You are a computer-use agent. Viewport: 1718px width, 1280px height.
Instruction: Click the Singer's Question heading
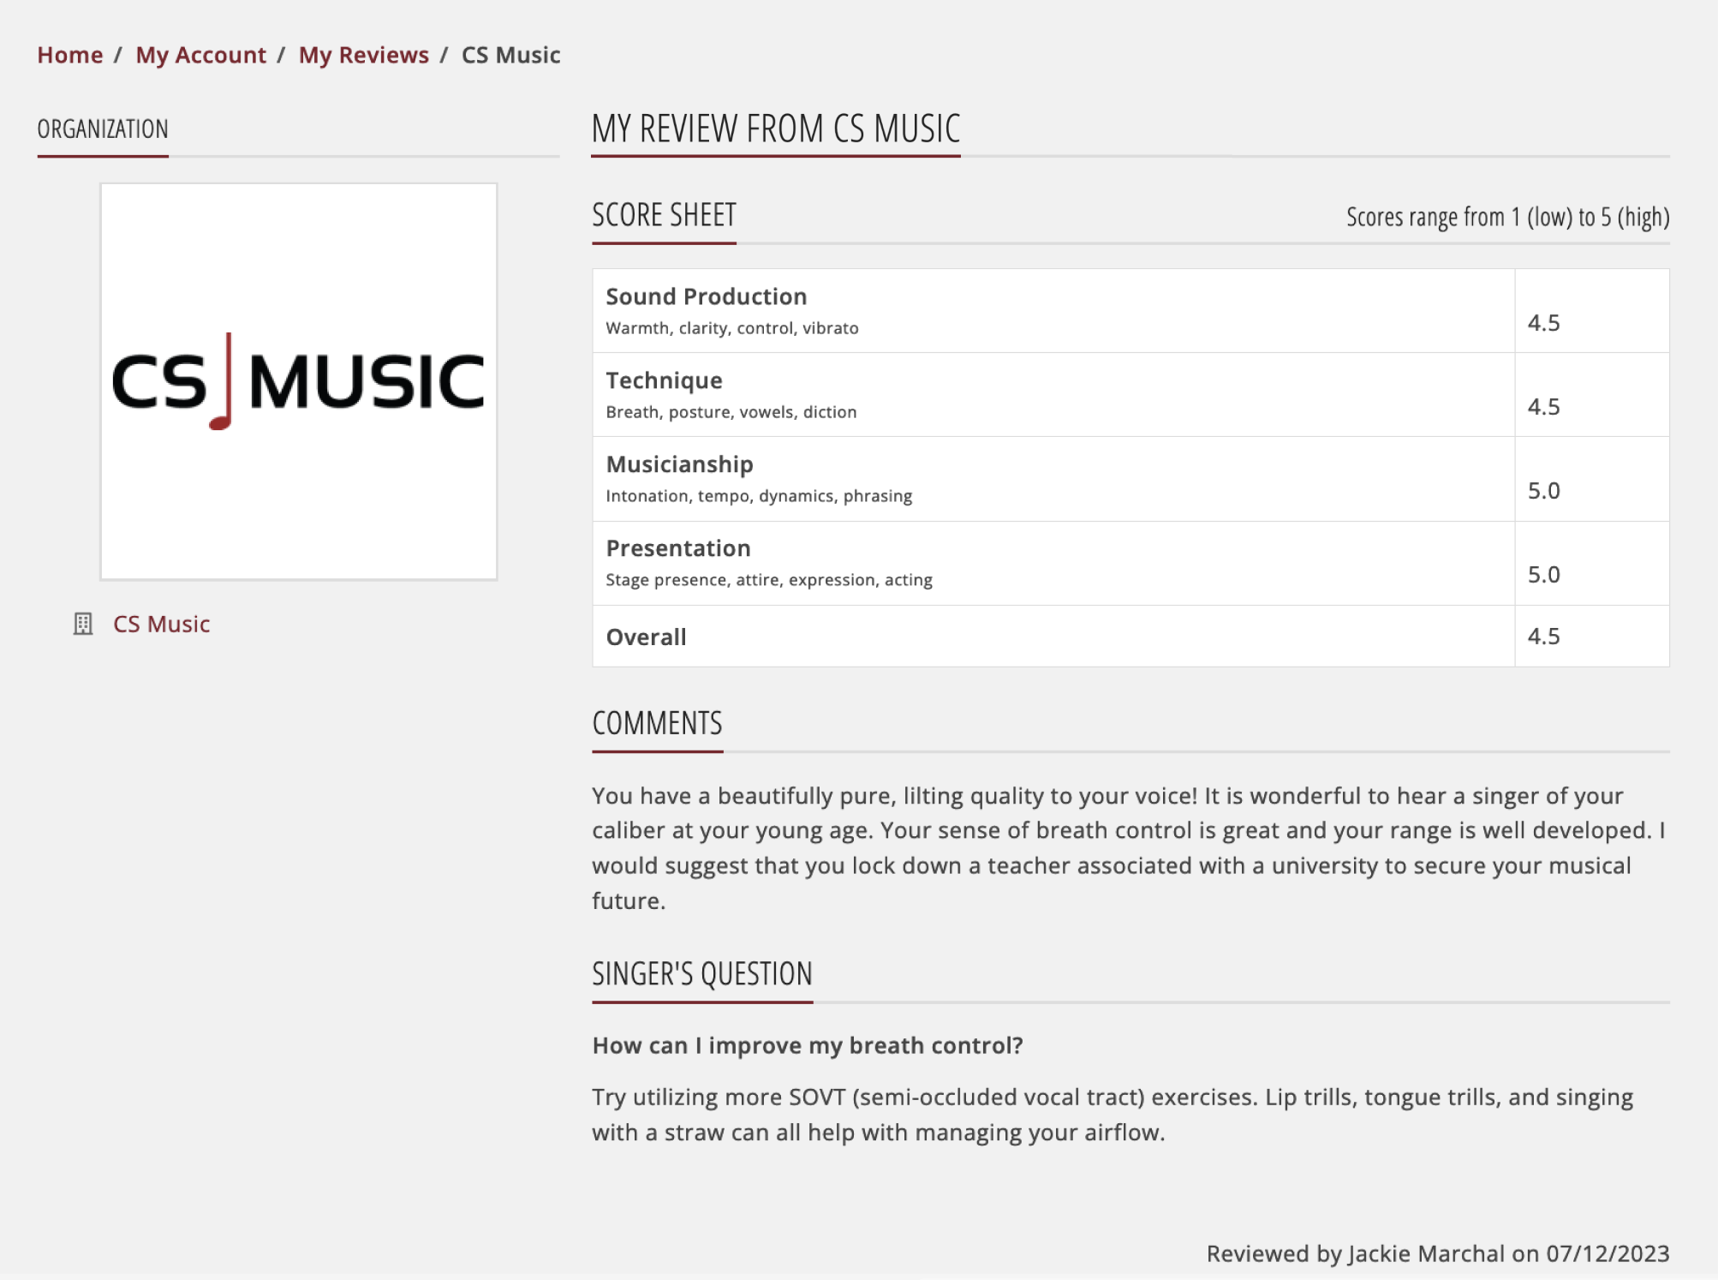tap(701, 973)
